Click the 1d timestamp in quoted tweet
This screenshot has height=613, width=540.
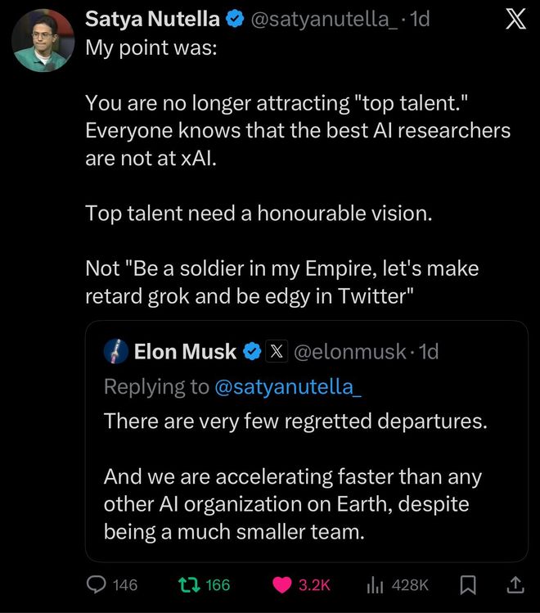[x=428, y=352]
